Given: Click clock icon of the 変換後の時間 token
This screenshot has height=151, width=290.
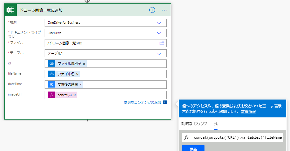Looking at the screenshot, I should 52,84.
